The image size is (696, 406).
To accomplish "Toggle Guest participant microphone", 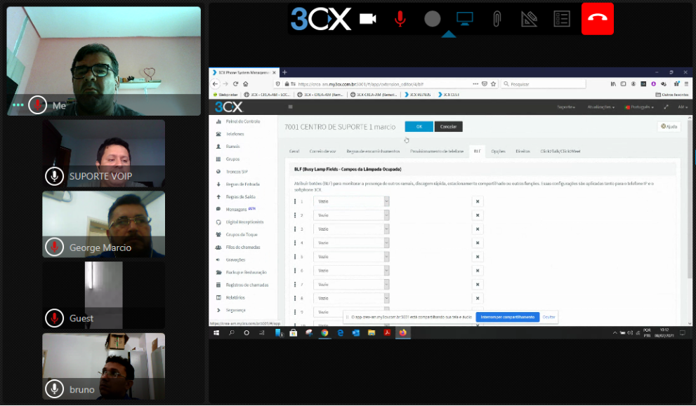I will pos(54,318).
